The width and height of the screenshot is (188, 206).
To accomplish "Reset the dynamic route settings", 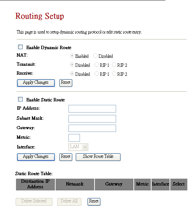I will 66,83.
